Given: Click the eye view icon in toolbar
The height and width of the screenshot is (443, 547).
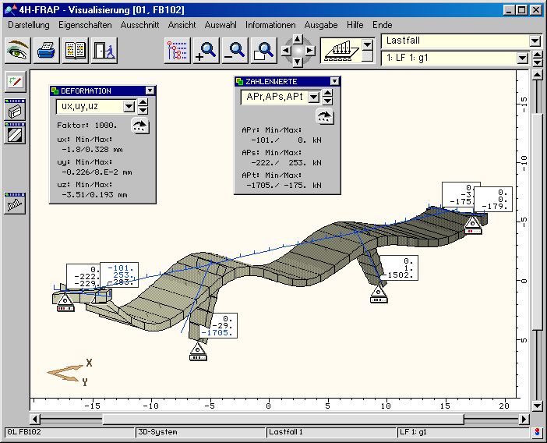Looking at the screenshot, I should [17, 51].
